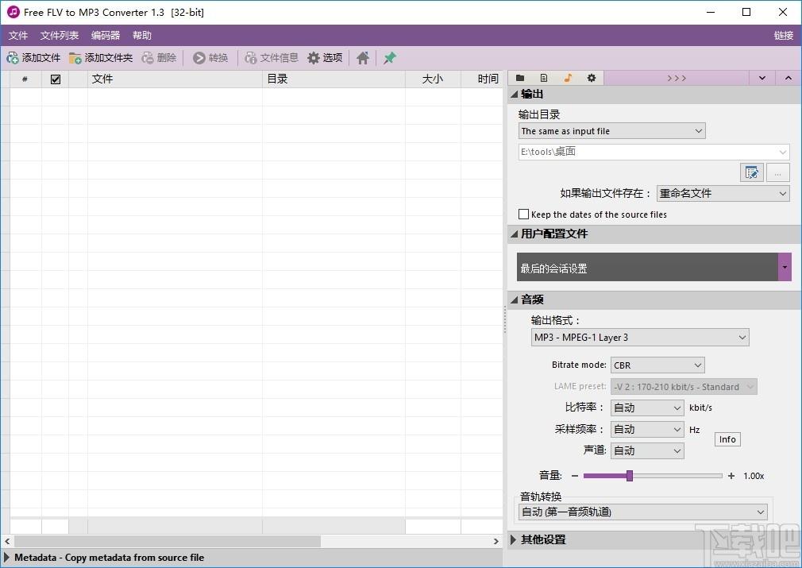The height and width of the screenshot is (568, 802).
Task: Click the Add Folder (添加文件夹) icon
Action: 75,58
